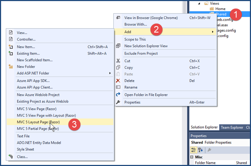Click the Open Folder in File Explorer arrow icon
The height and width of the screenshot is (166, 251).
118,95
